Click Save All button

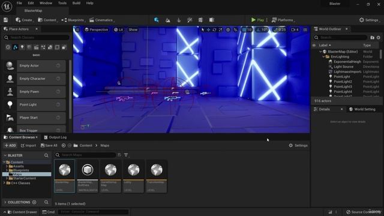coord(49,145)
